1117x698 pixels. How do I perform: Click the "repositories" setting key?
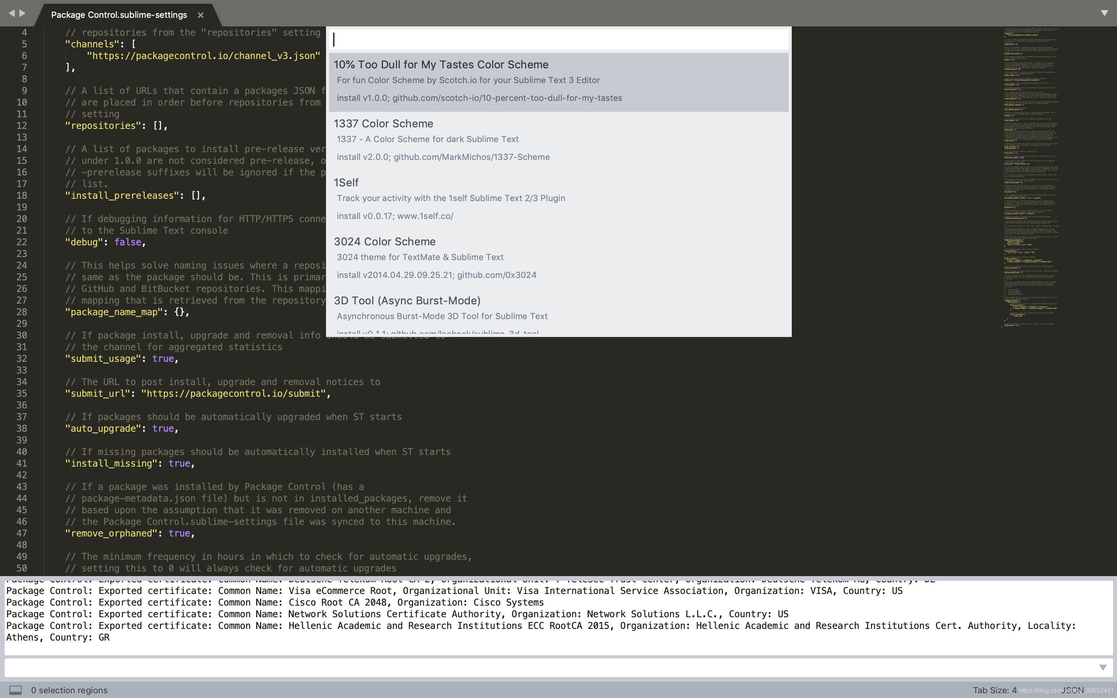[x=103, y=125]
